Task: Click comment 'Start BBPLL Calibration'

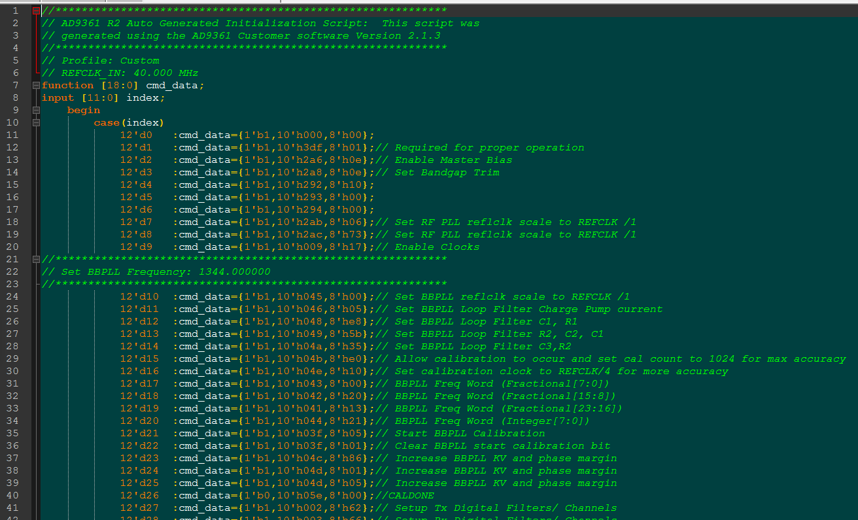Action: point(470,434)
